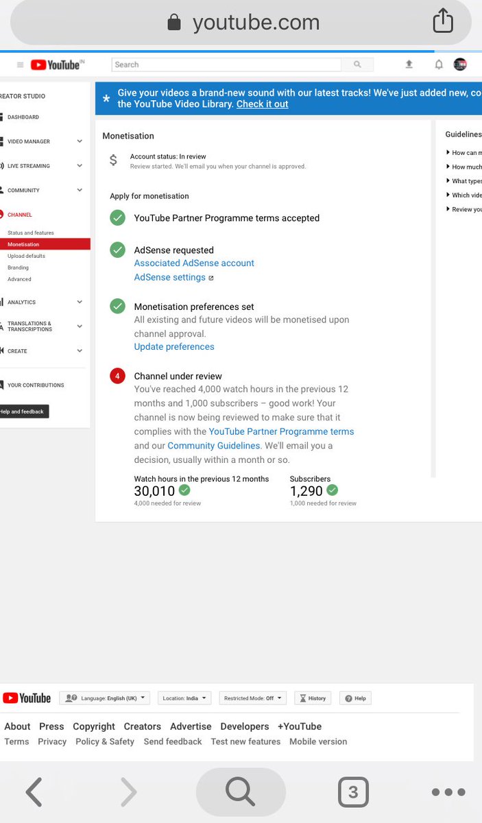Image resolution: width=482 pixels, height=823 pixels.
Task: Click the YouTube logo in footer
Action: point(27,698)
